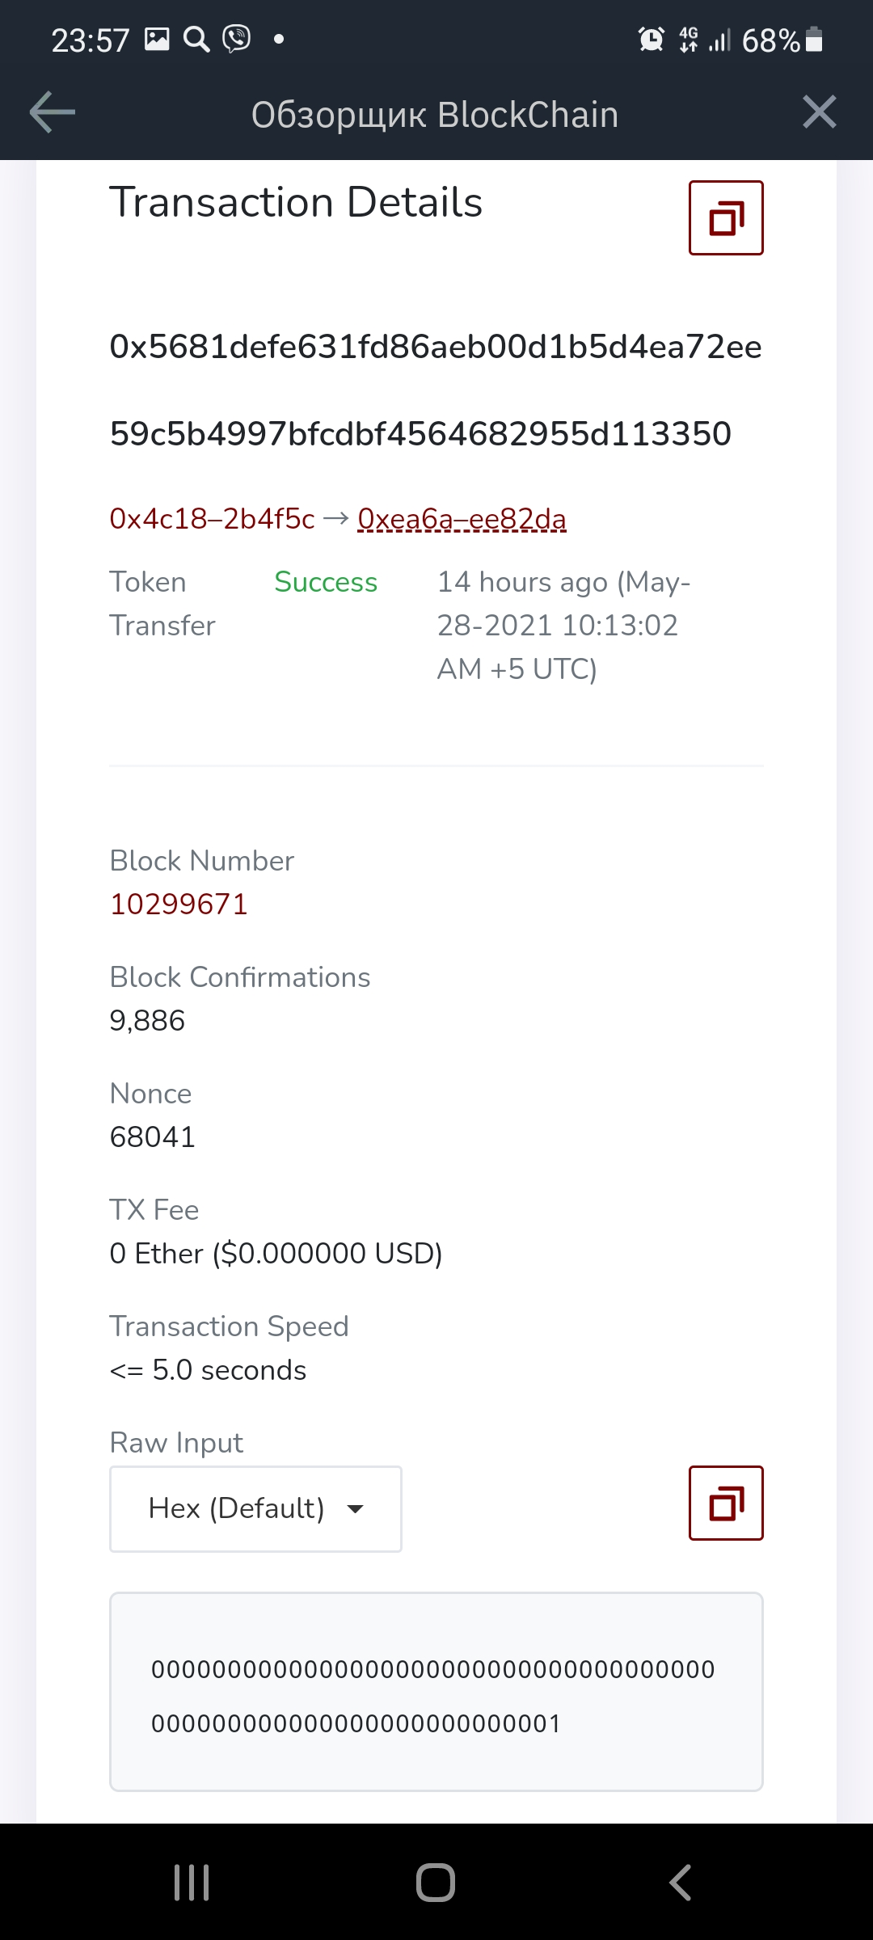Tap the Viber notification icon in the status bar
Screen dimensions: 873x1940
(237, 38)
